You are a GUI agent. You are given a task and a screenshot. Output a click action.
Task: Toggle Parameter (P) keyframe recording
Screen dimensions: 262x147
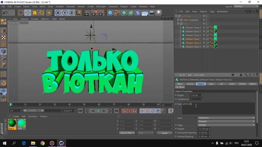coord(158,111)
